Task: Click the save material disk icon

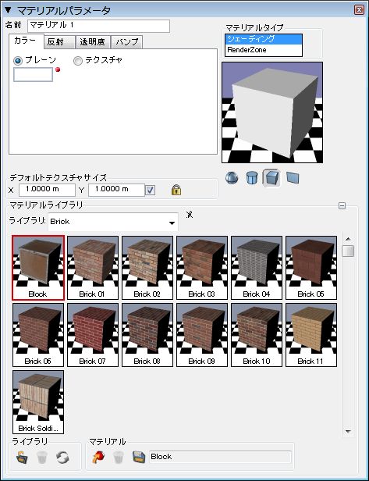Action: click(x=139, y=457)
